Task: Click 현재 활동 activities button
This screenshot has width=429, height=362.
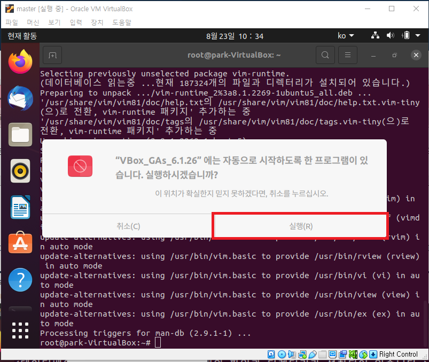Action: (22, 36)
